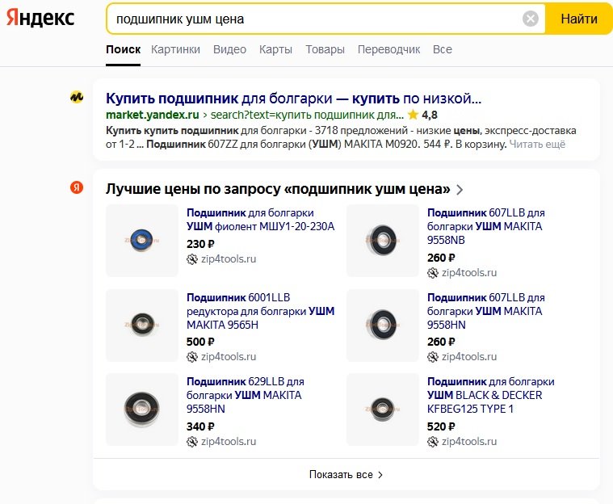This screenshot has height=504, width=613.
Task: Click zip4tools.ru icon under 340 ₽ item
Action: pyautogui.click(x=192, y=442)
